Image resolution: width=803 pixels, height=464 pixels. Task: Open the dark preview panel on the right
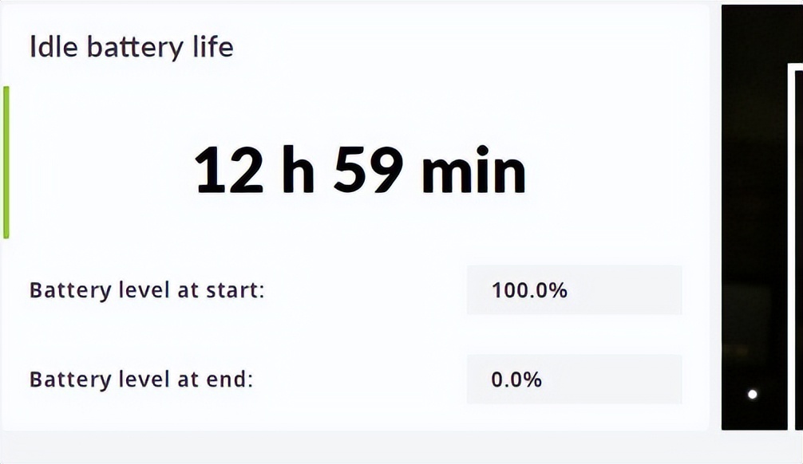(x=762, y=218)
